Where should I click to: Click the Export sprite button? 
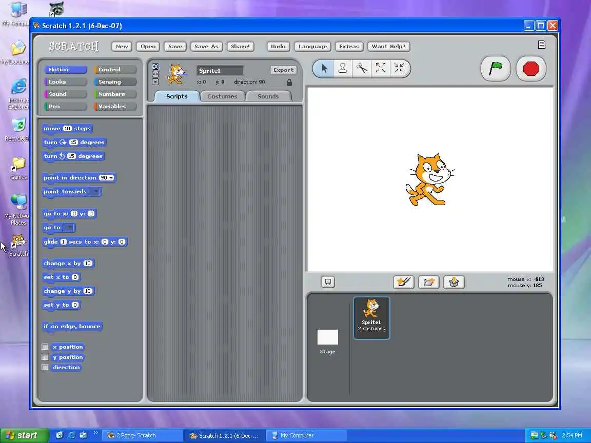click(283, 70)
